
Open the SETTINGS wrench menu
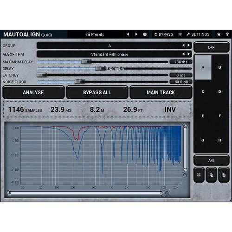pos(198,34)
